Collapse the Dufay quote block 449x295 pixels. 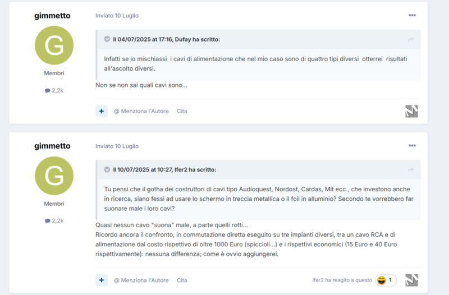pyautogui.click(x=107, y=39)
